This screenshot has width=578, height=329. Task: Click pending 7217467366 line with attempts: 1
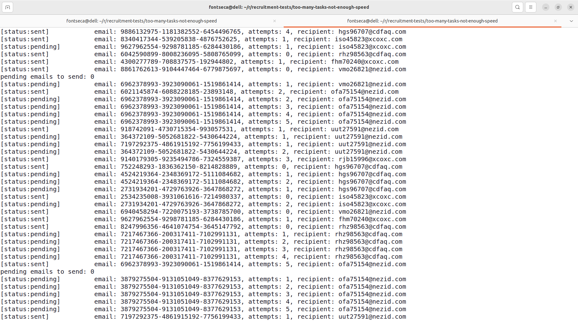pyautogui.click(x=201, y=234)
